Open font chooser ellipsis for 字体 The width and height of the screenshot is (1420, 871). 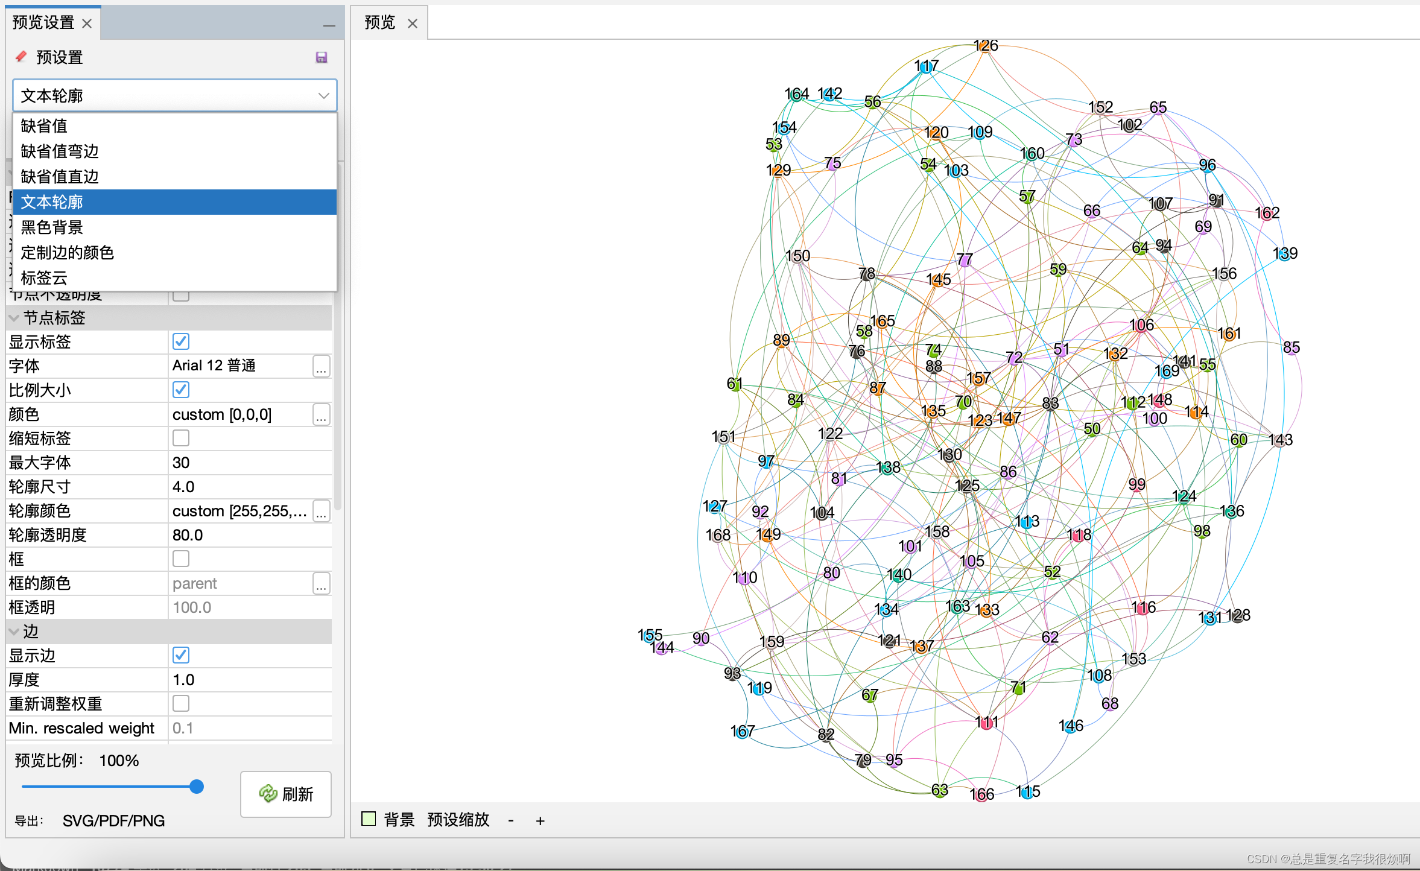point(322,366)
